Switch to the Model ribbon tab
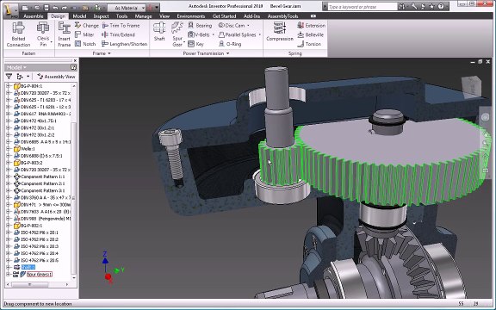The width and height of the screenshot is (496, 310). 79,16
